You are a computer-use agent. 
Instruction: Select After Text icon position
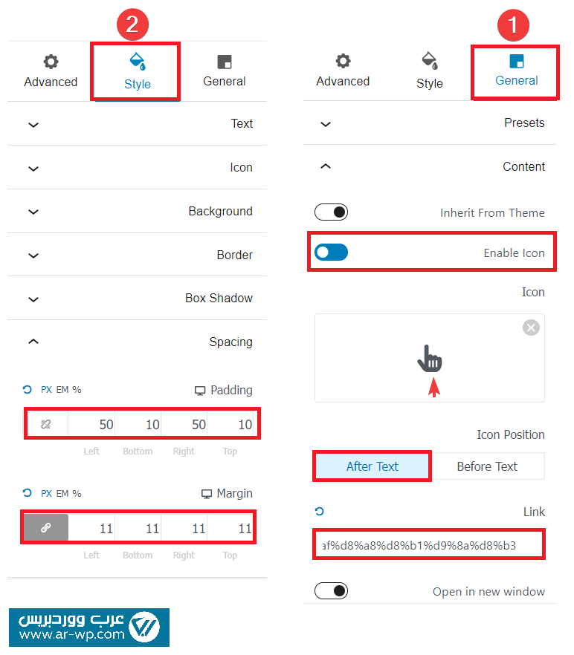[x=372, y=466]
